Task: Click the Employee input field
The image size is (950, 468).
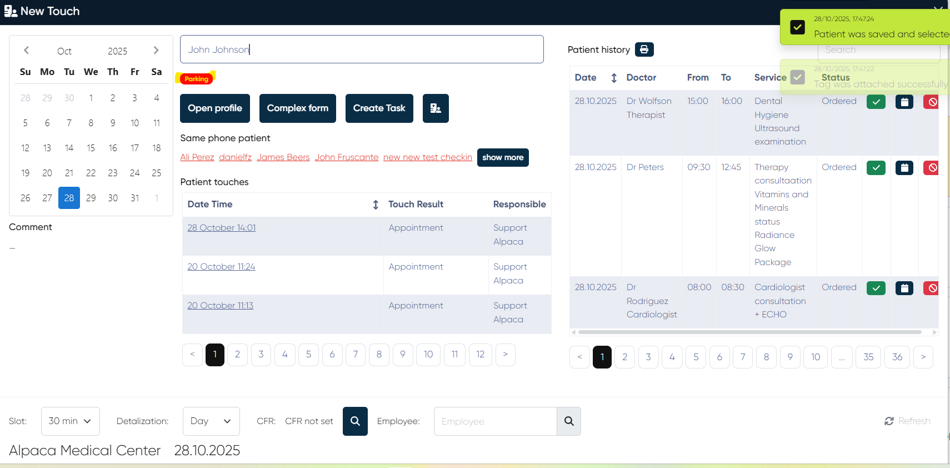Action: click(494, 421)
